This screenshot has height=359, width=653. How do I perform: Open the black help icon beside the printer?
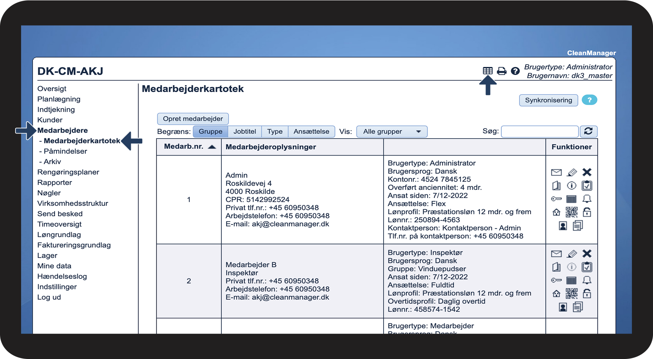[515, 71]
